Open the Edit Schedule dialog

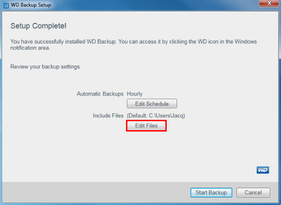click(x=152, y=103)
